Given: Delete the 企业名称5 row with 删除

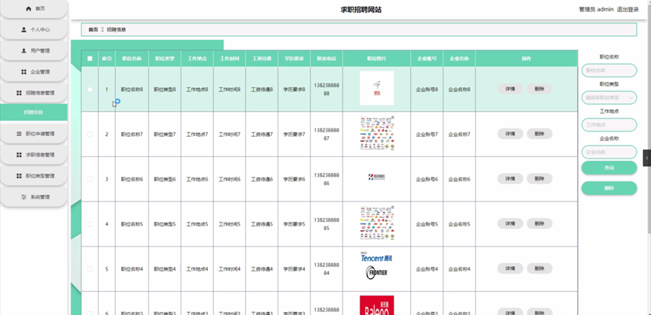Looking at the screenshot, I should (x=540, y=223).
